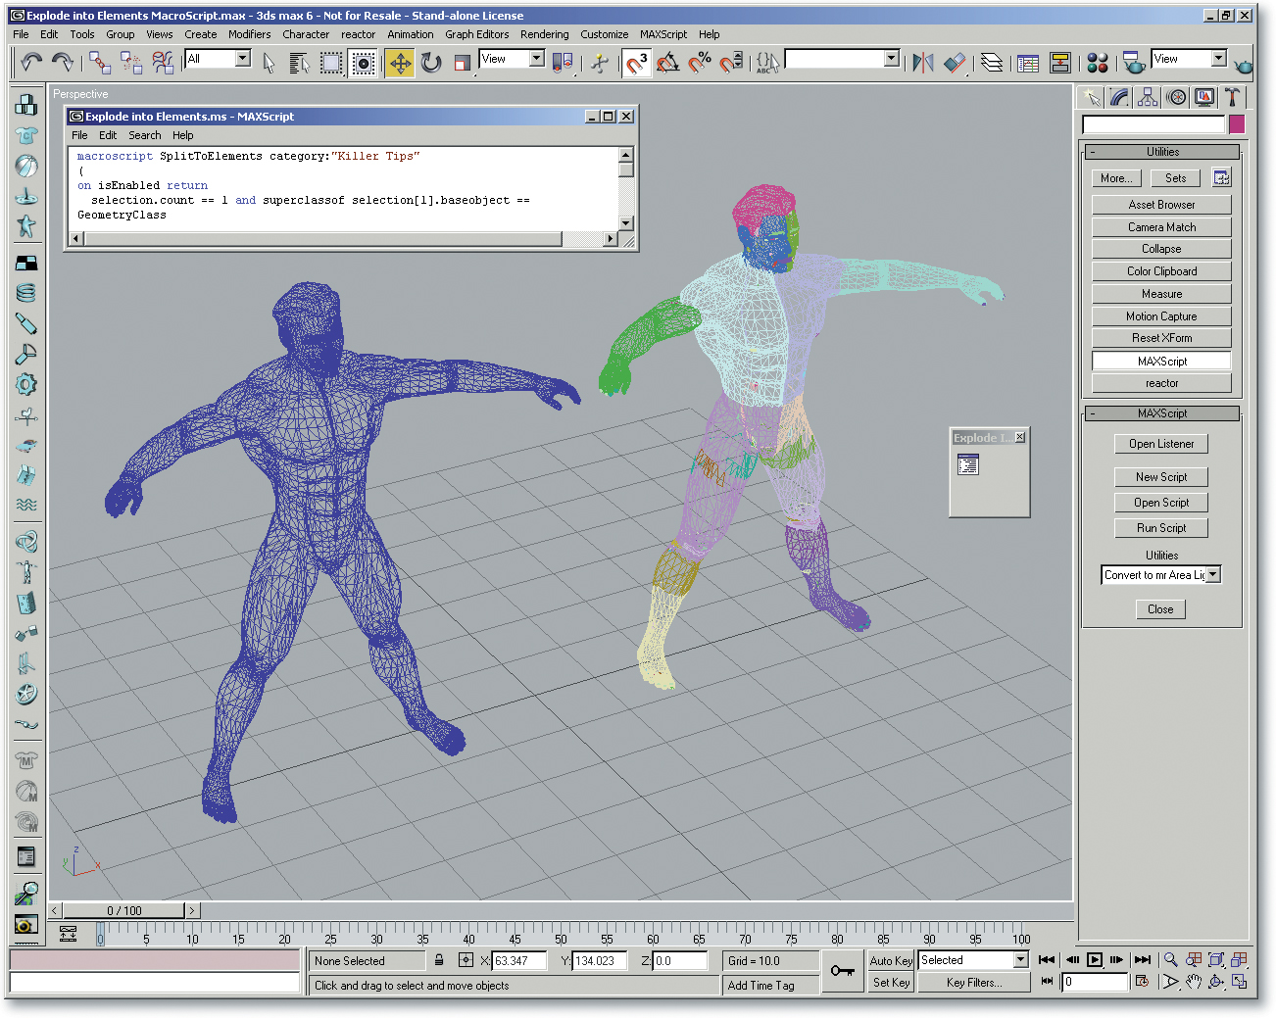Click the Mirror Selected Objects tool
1276x1018 pixels.
pyautogui.click(x=922, y=63)
